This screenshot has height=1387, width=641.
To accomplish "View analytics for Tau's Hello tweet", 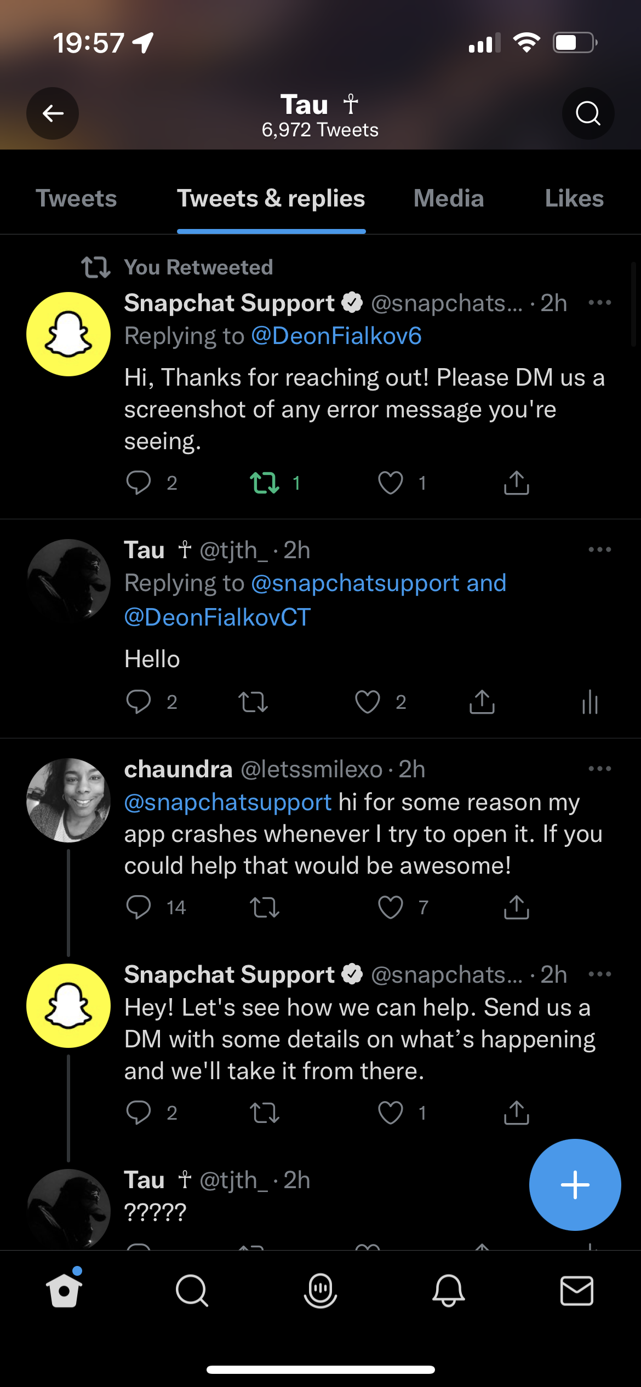I will 590,702.
